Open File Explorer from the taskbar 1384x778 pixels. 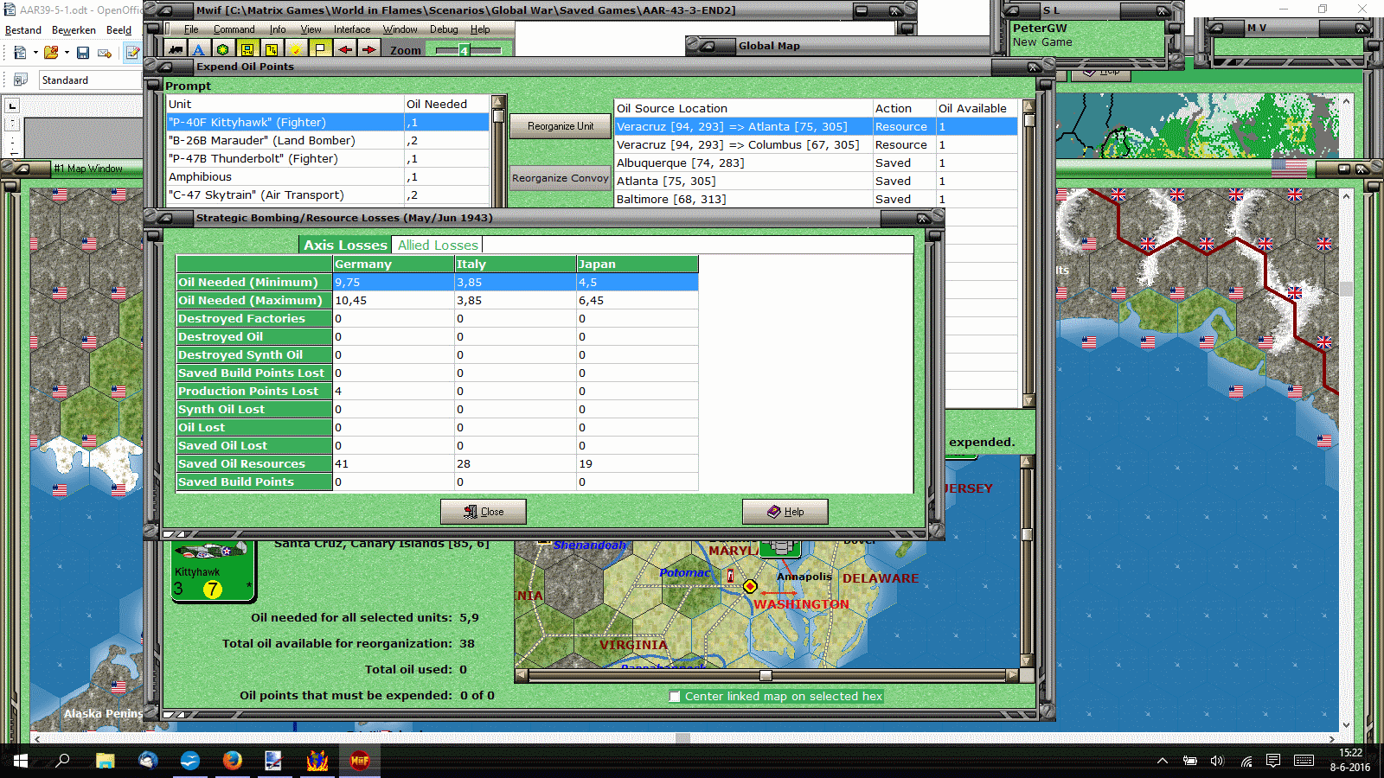coord(106,761)
